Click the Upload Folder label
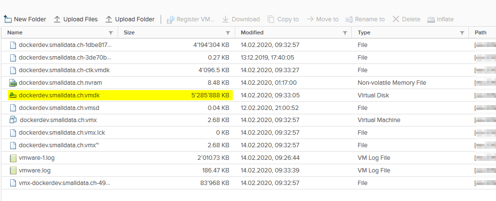The height and width of the screenshot is (201, 496). (135, 19)
